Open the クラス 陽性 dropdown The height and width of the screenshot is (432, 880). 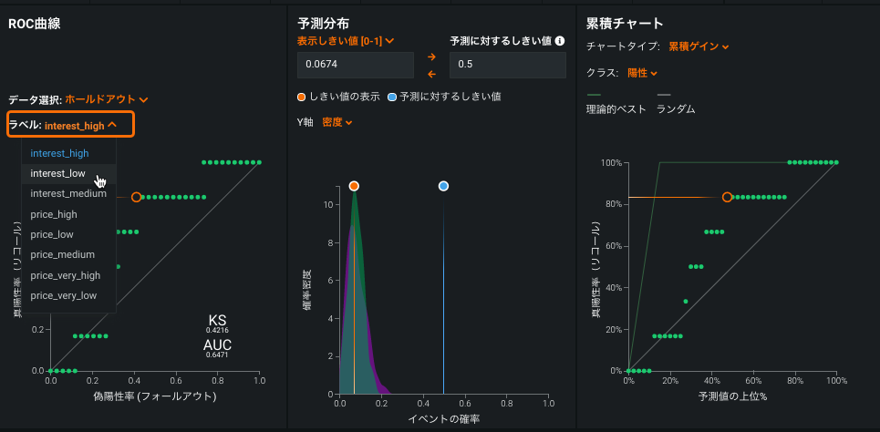tap(643, 73)
